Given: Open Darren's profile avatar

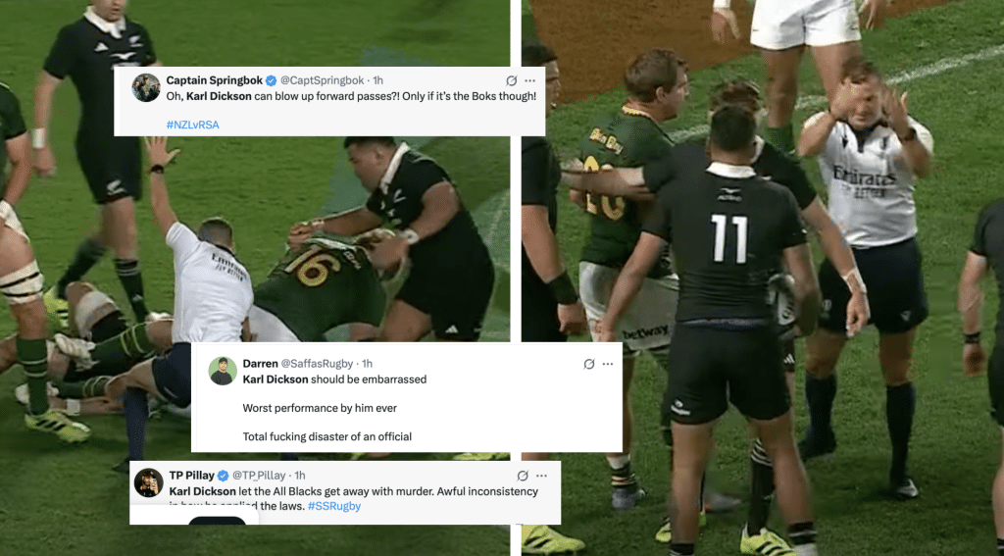Looking at the screenshot, I should [x=223, y=371].
